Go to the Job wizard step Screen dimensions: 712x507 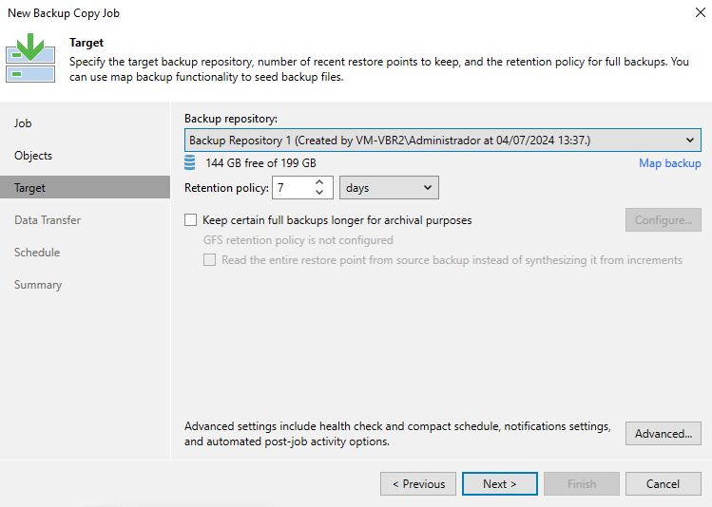(23, 123)
